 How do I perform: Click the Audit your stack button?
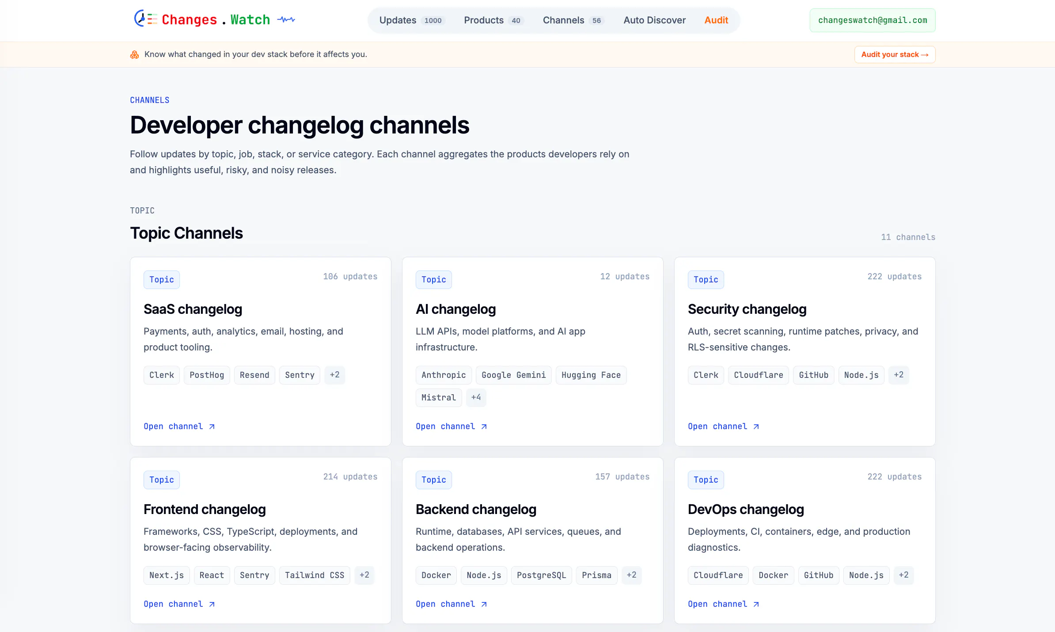point(895,54)
